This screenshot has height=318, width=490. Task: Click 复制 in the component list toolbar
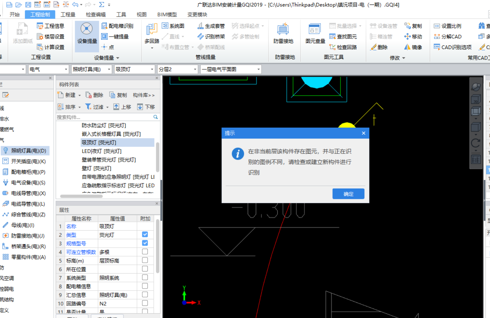coord(118,95)
